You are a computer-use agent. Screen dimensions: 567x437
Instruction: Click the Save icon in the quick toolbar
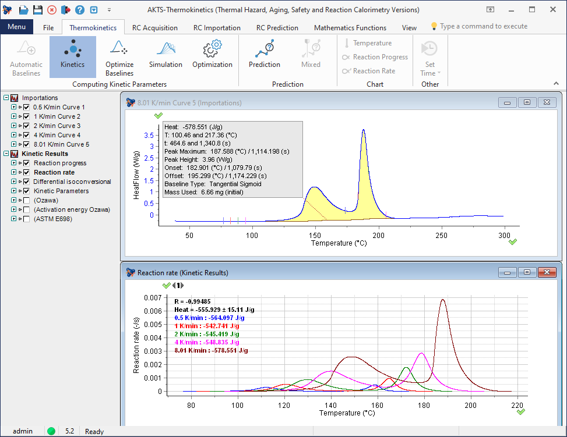pyautogui.click(x=37, y=9)
